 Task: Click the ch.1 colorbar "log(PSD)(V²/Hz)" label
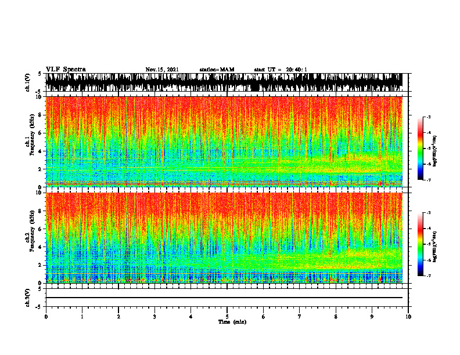tap(435, 151)
